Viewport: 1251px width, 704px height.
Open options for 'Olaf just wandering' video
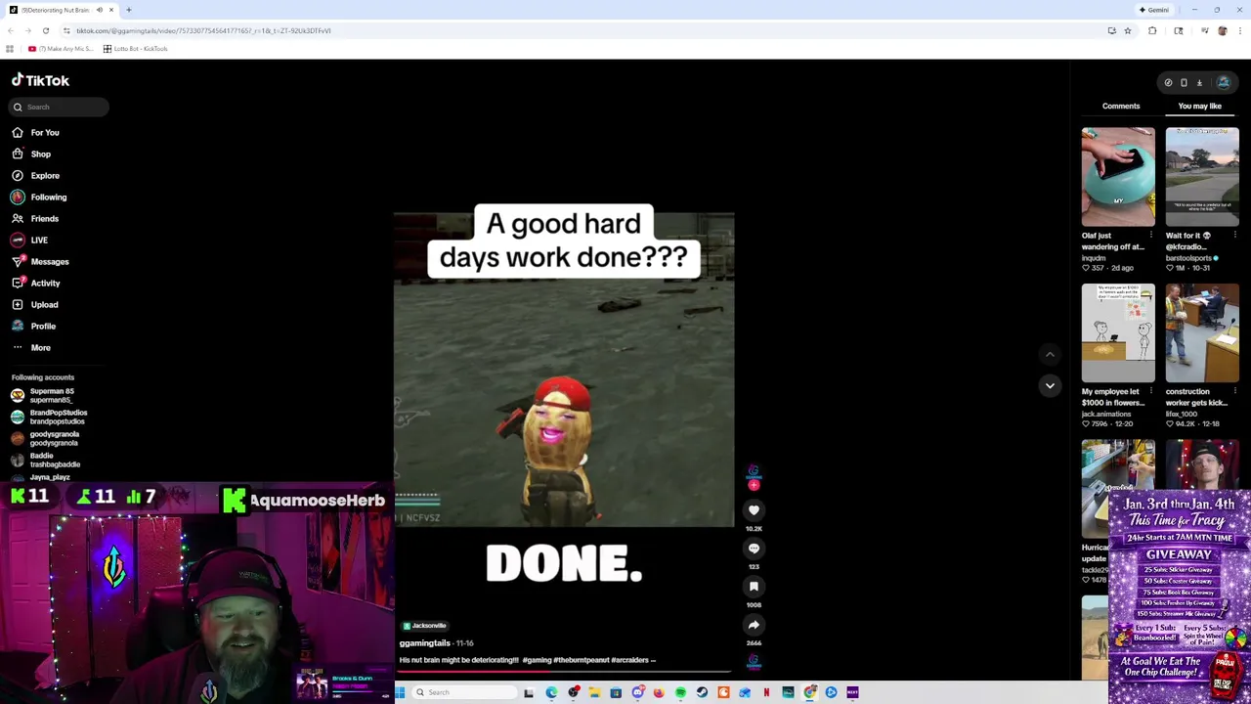click(x=1150, y=235)
